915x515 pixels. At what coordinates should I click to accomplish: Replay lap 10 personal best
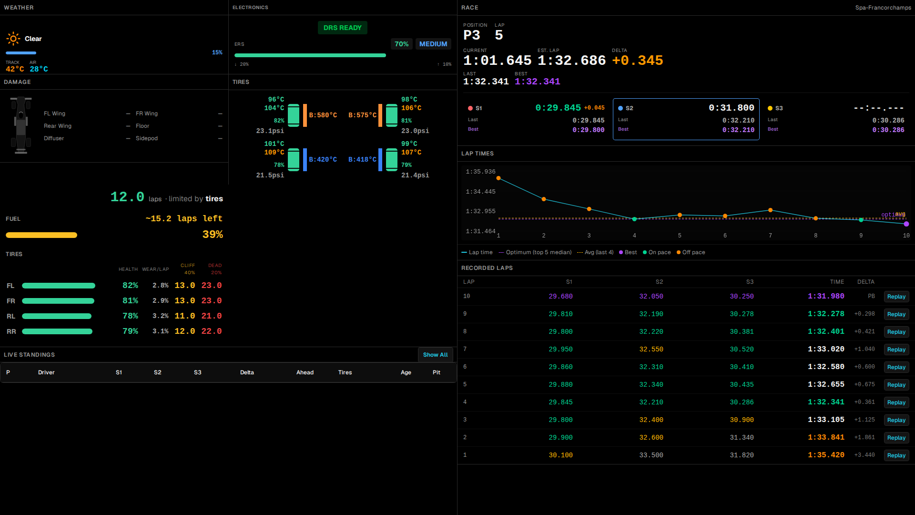(x=896, y=297)
